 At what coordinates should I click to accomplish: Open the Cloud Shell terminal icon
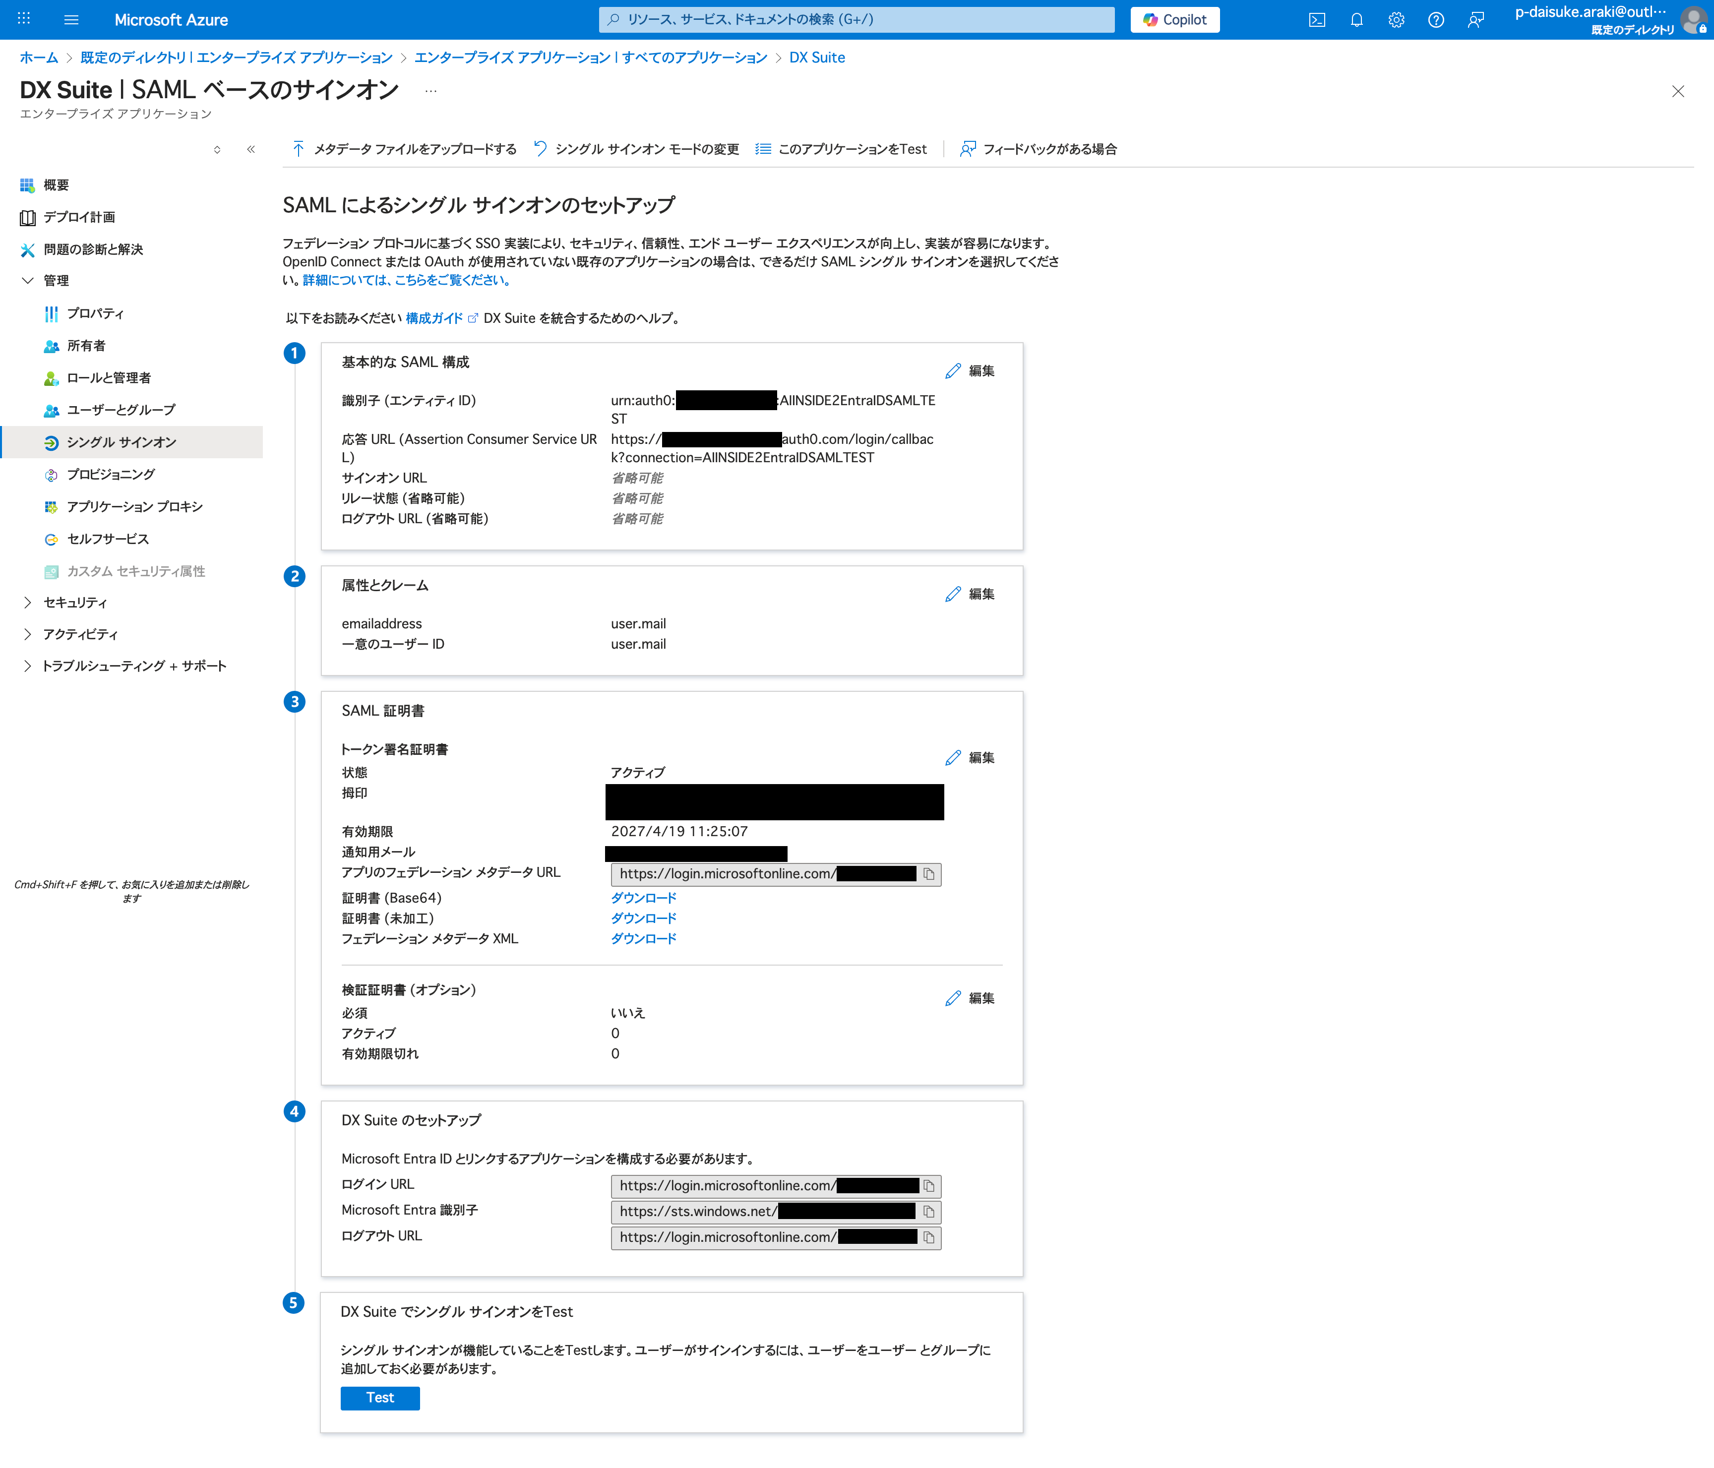point(1317,19)
